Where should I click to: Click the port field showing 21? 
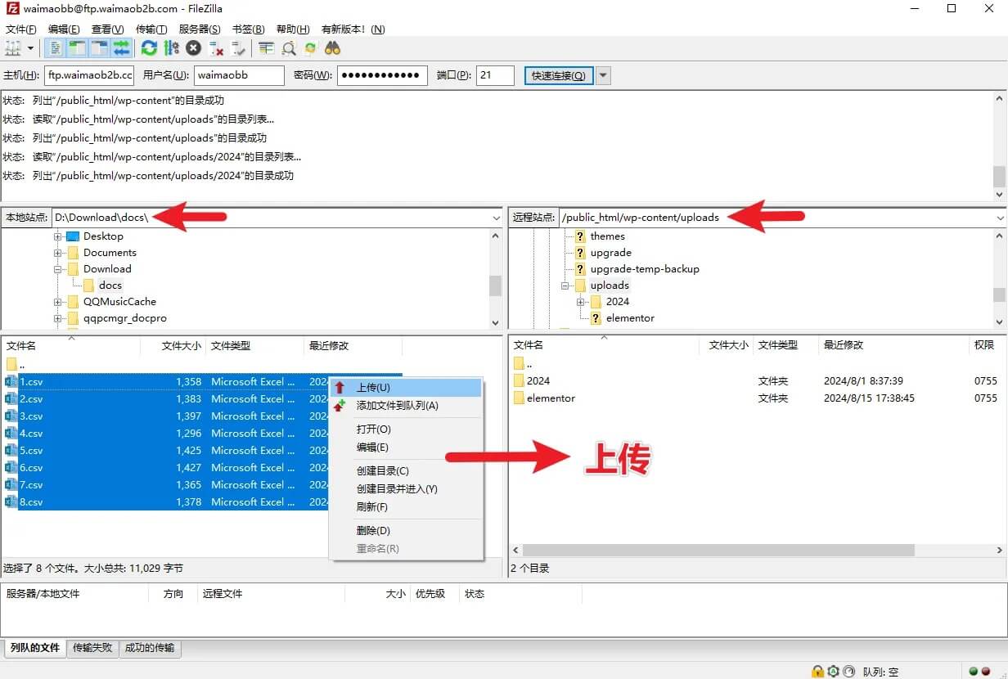coord(495,75)
